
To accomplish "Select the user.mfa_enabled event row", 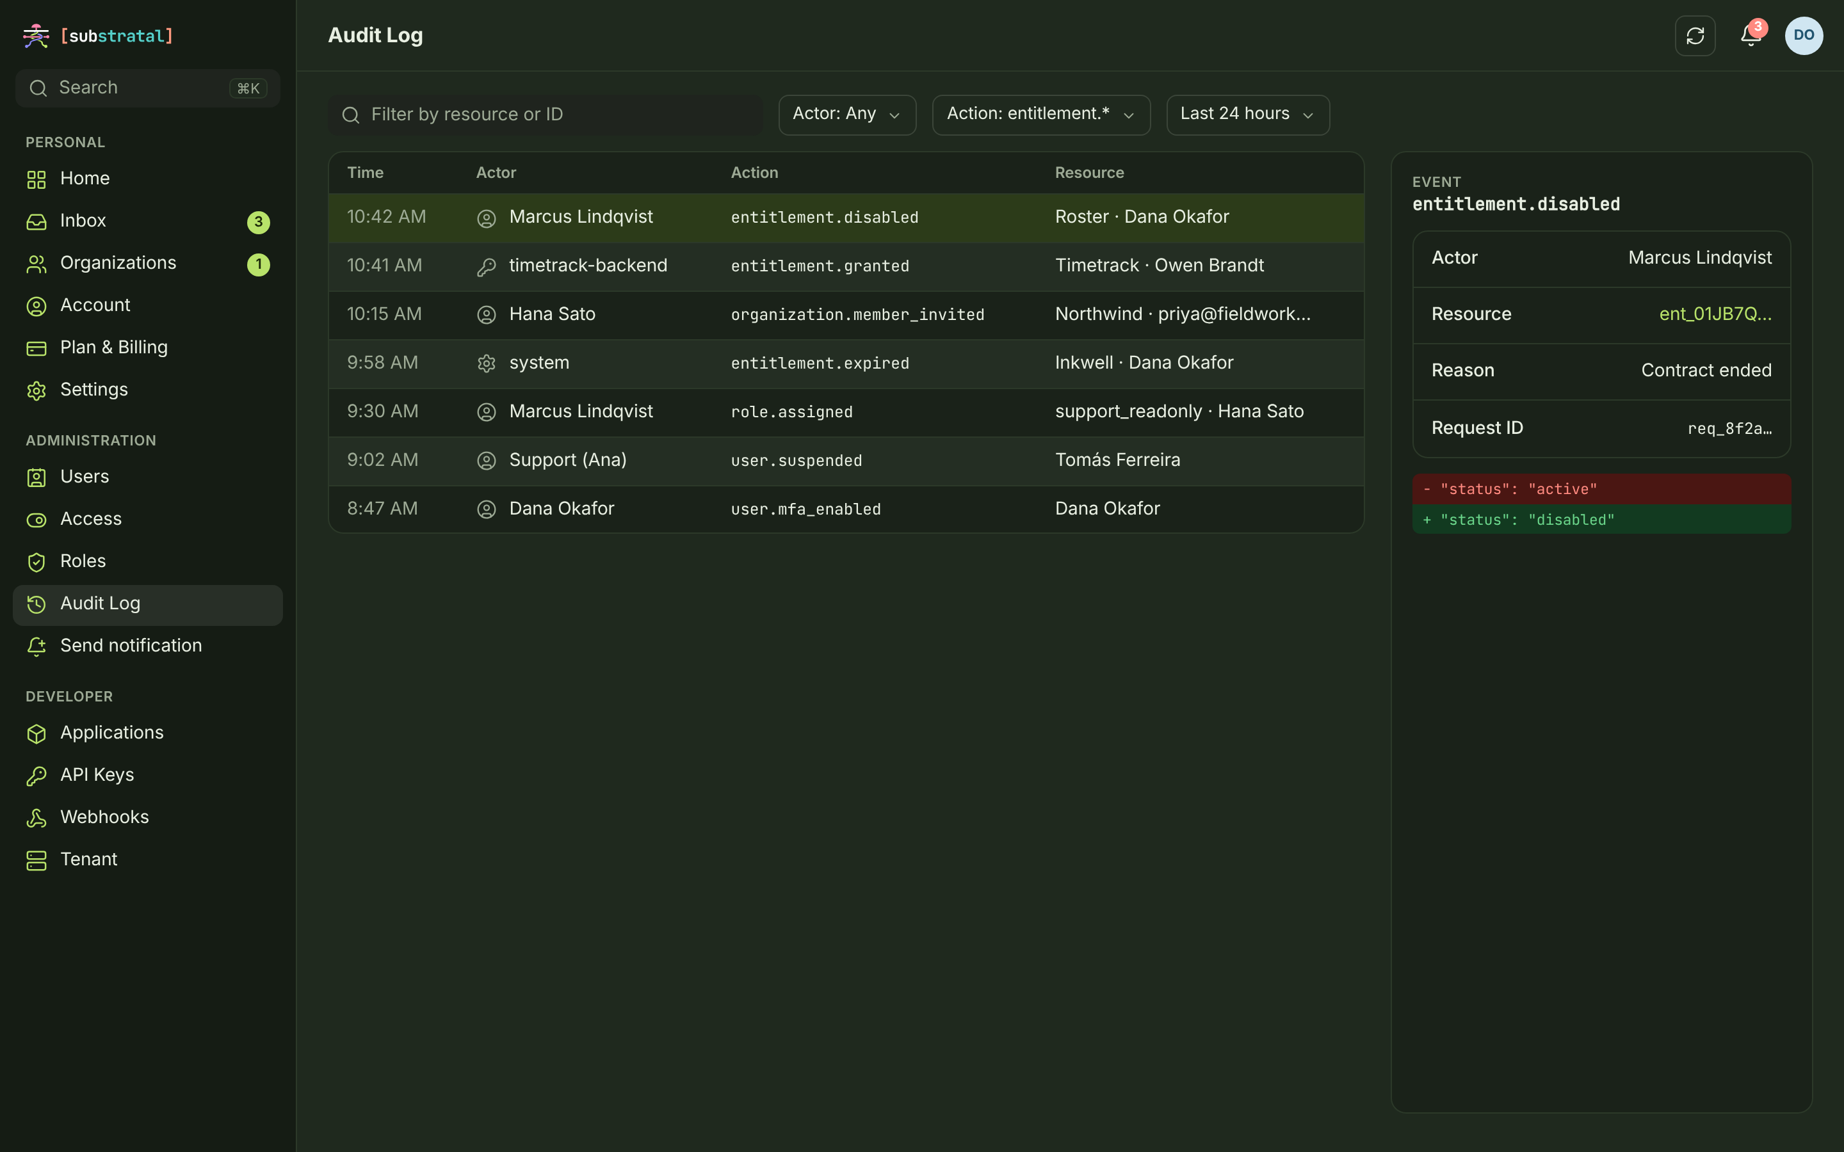I will pos(846,509).
